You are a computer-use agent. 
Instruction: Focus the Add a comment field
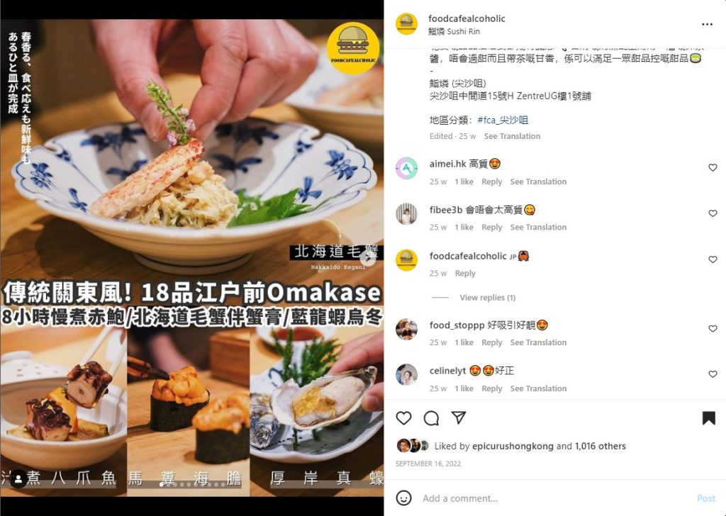pyautogui.click(x=556, y=498)
